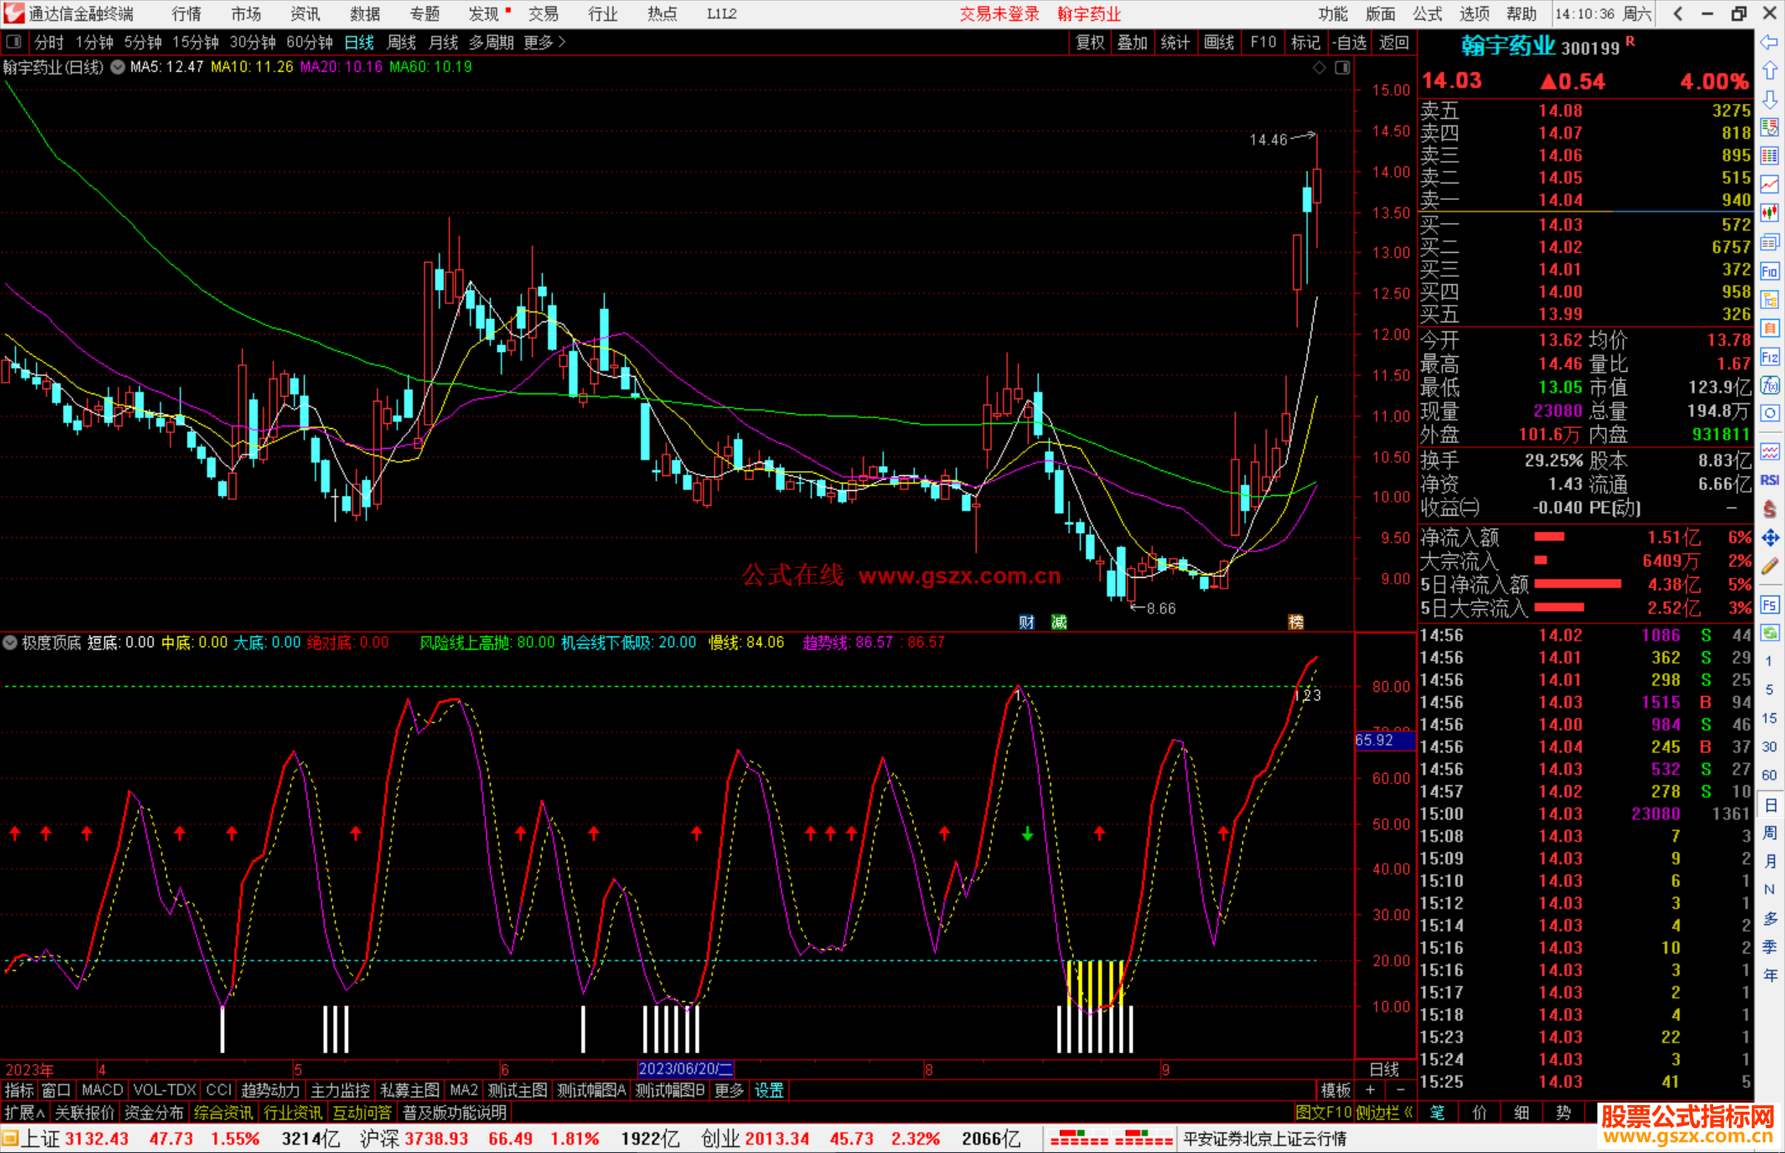1785x1153 pixels.
Task: Click the line chart trend sidebar icon
Action: click(x=1769, y=184)
